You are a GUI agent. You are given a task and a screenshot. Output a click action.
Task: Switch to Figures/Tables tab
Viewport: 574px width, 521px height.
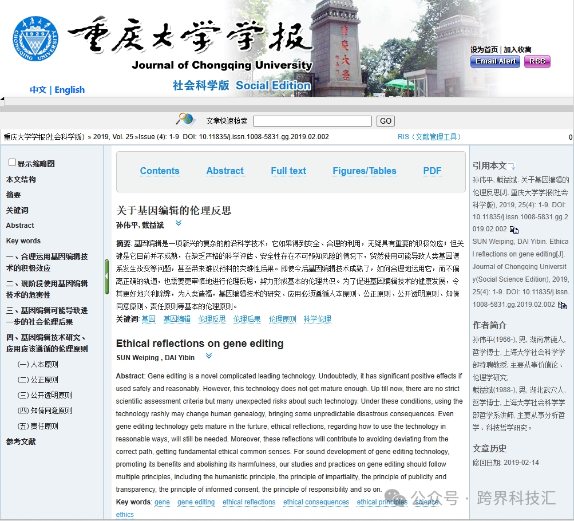pos(364,171)
